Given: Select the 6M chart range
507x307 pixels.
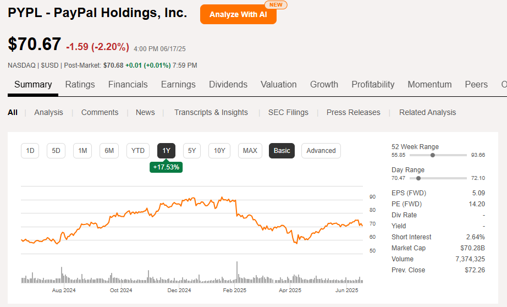Looking at the screenshot, I should (109, 151).
